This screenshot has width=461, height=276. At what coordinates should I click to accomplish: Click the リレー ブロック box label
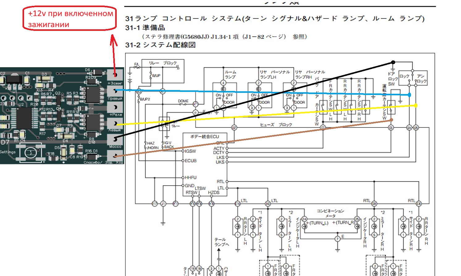click(162, 63)
